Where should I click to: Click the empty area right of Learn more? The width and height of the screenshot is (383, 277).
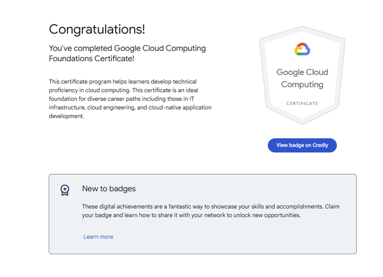click(228, 236)
